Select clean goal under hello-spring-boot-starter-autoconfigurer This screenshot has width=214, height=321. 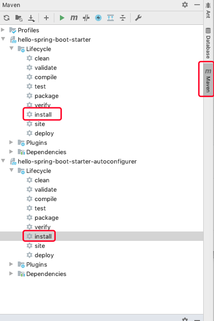(42, 180)
